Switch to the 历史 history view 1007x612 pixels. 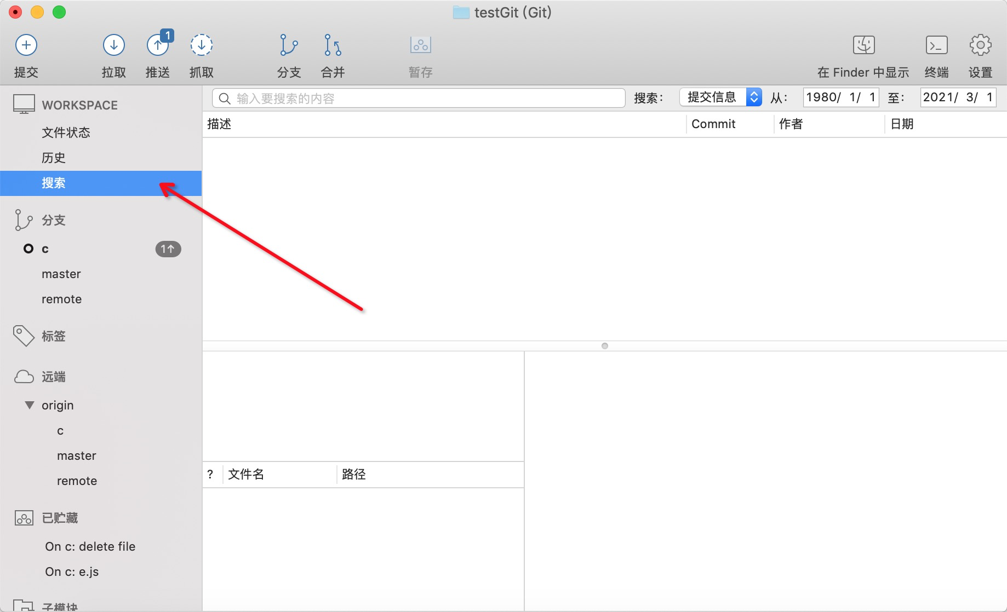click(x=54, y=158)
